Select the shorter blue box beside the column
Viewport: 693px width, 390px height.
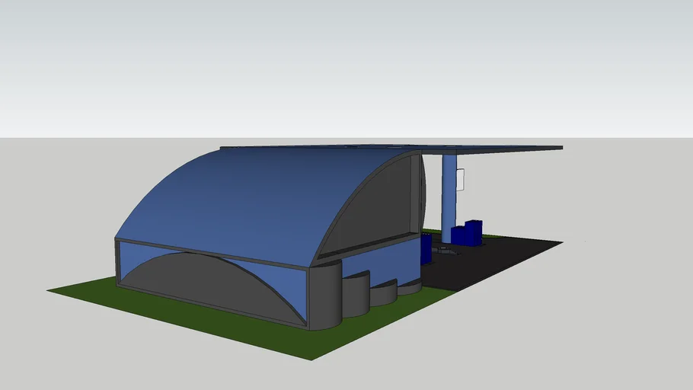tap(458, 235)
